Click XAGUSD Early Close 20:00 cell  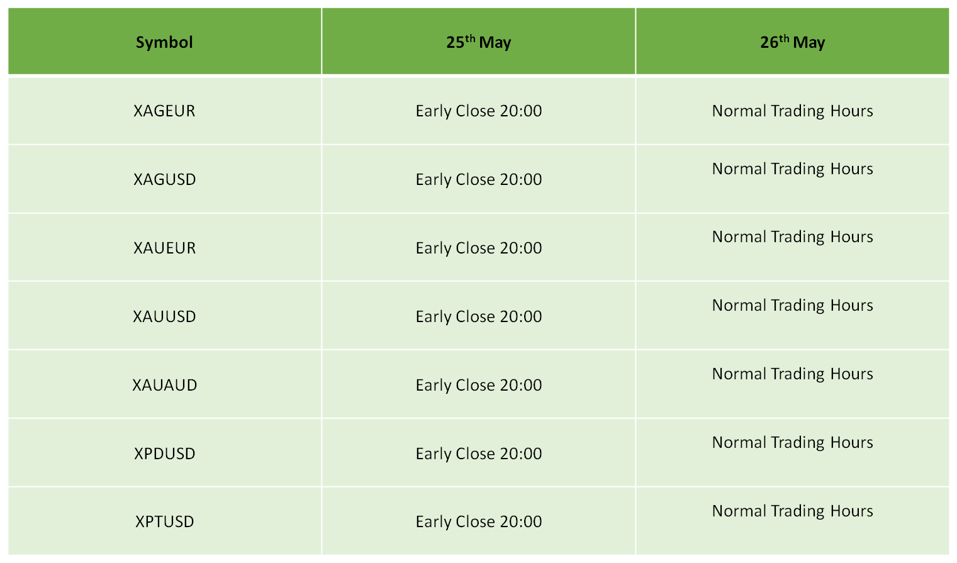pos(478,179)
